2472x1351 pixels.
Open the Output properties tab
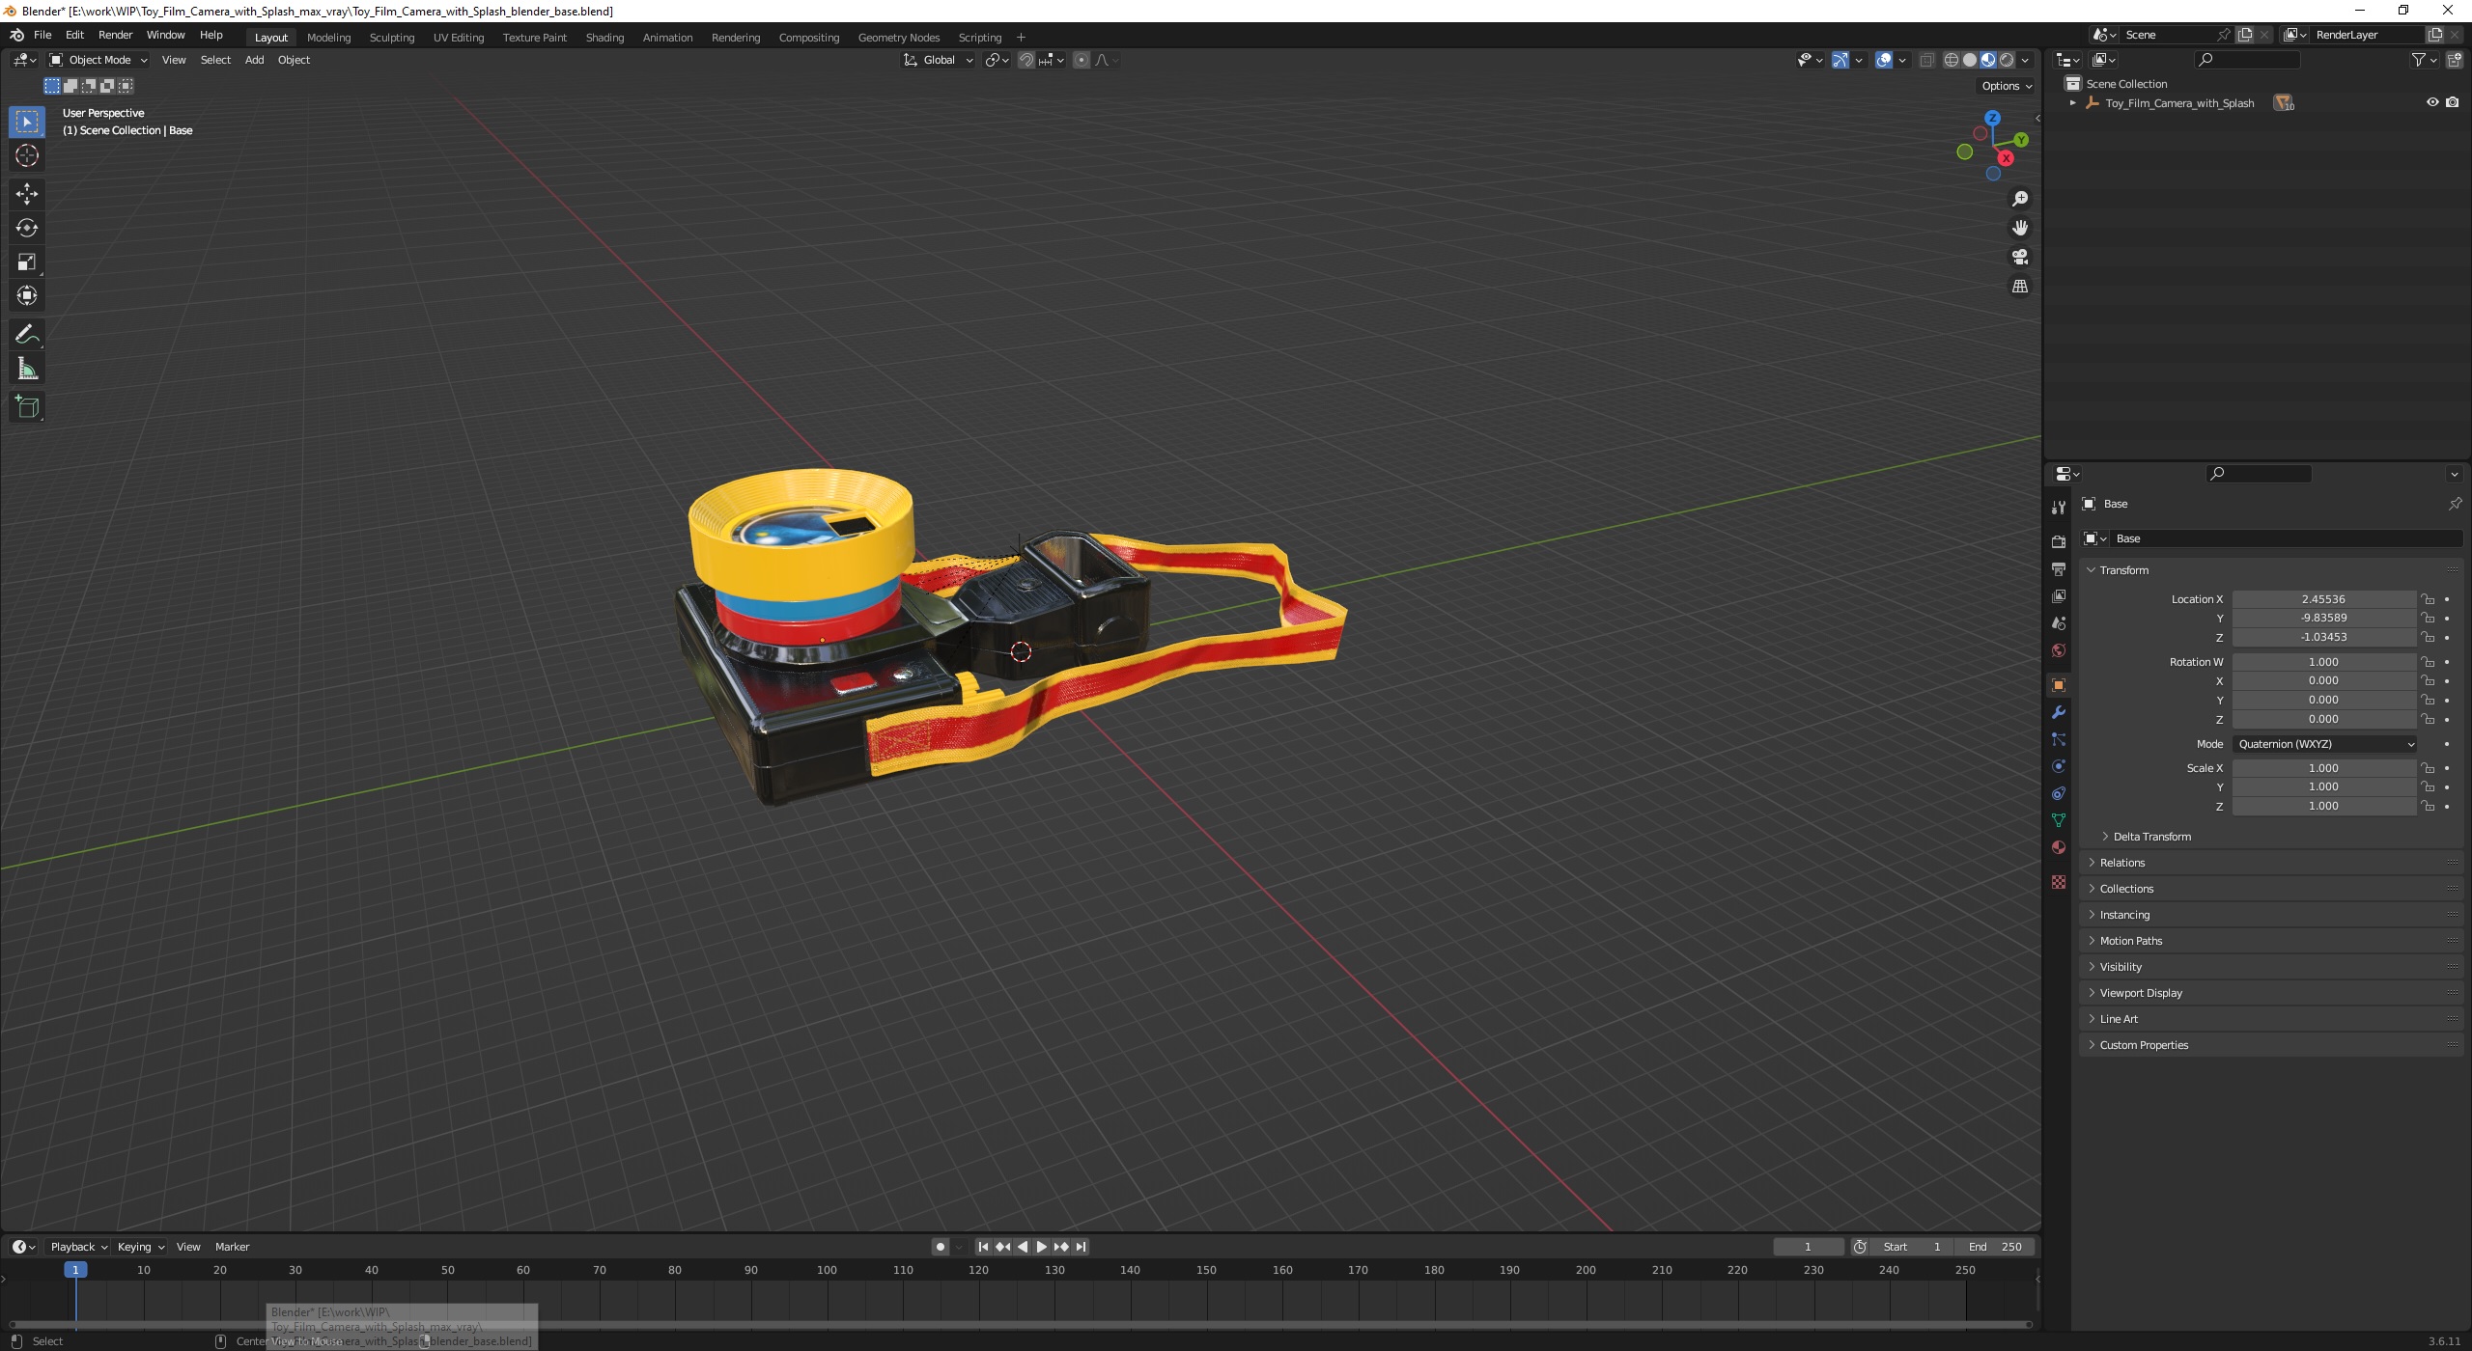(x=2059, y=569)
